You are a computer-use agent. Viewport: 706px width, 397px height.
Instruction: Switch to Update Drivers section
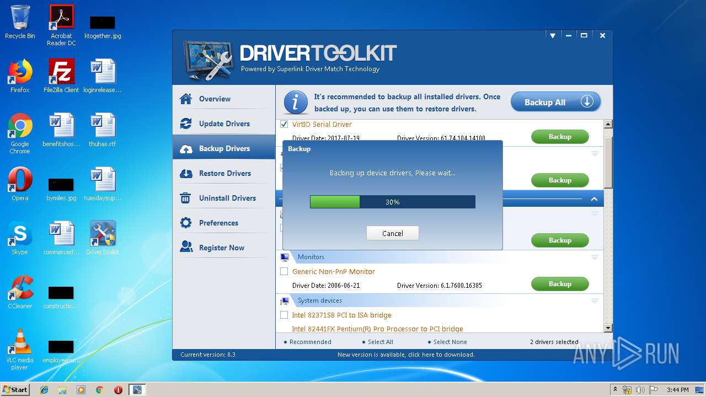point(224,124)
